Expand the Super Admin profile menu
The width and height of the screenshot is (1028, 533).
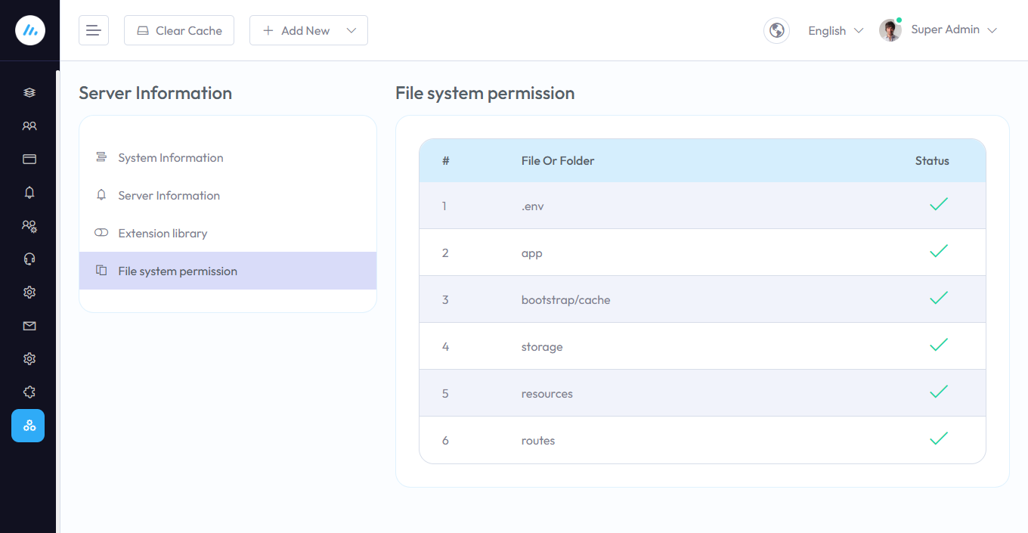(954, 30)
